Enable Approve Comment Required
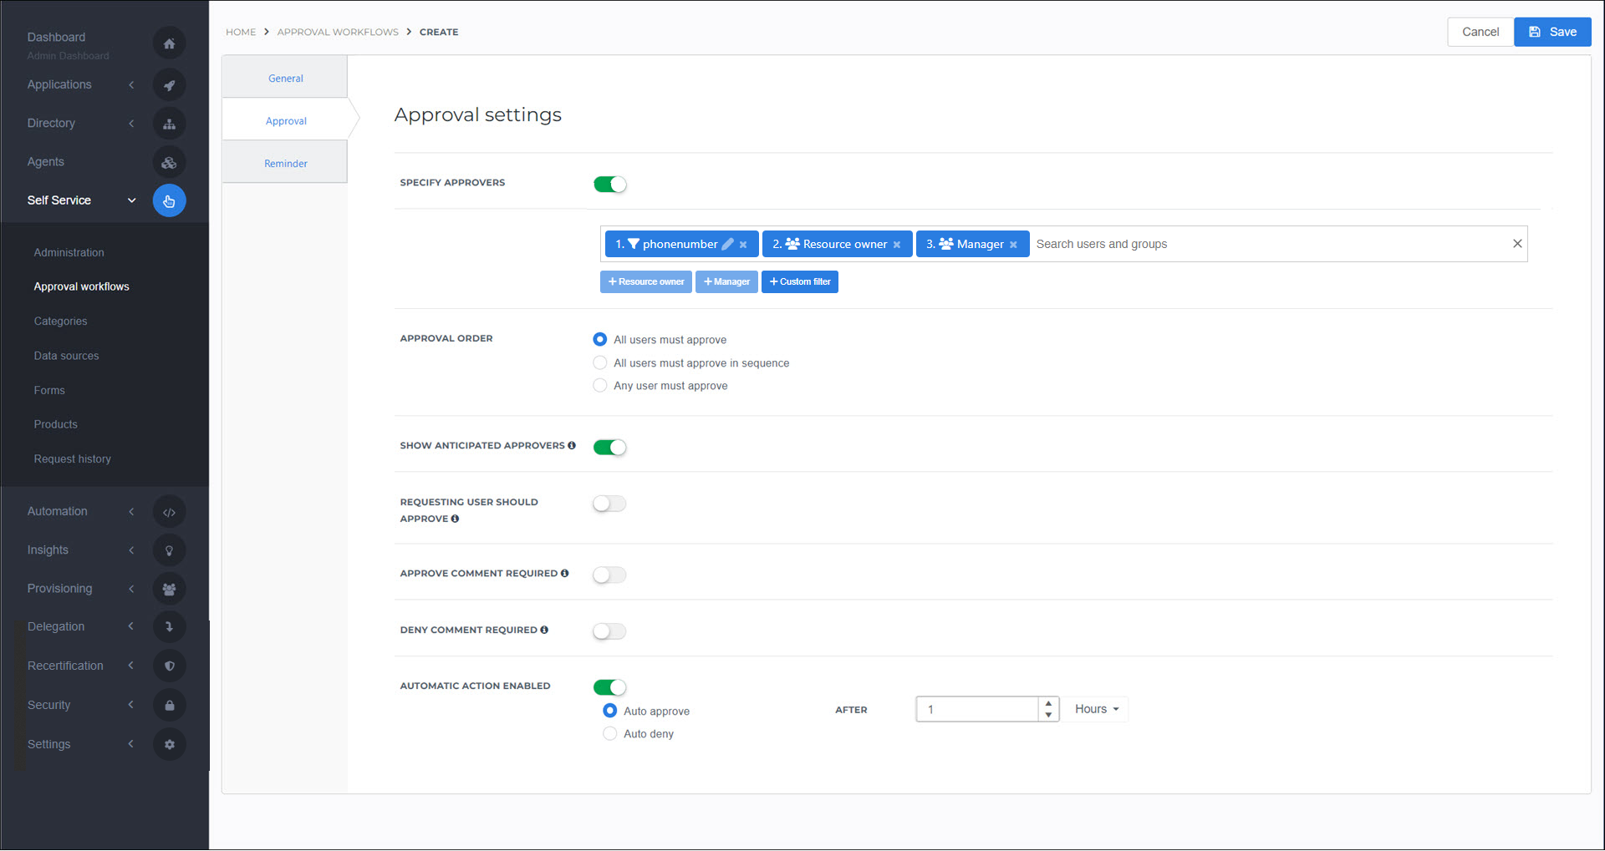Viewport: 1605px width, 851px height. pos(609,575)
